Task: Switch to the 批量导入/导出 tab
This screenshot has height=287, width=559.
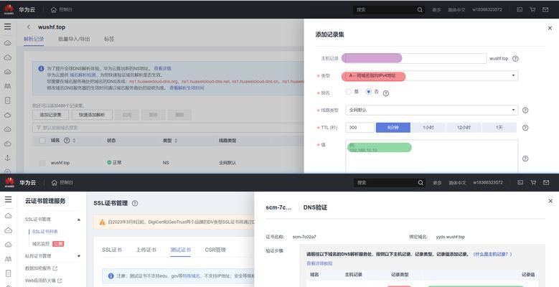Action: click(x=74, y=39)
